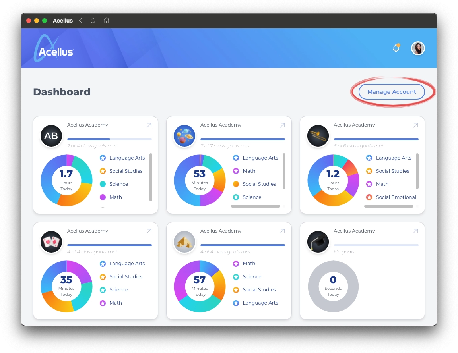This screenshot has width=458, height=353.
Task: Click the horizontal scrollbar in the 53 Minutes card
Action: tap(256, 206)
